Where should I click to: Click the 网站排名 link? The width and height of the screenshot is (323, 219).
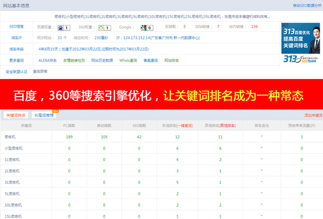click(171, 60)
